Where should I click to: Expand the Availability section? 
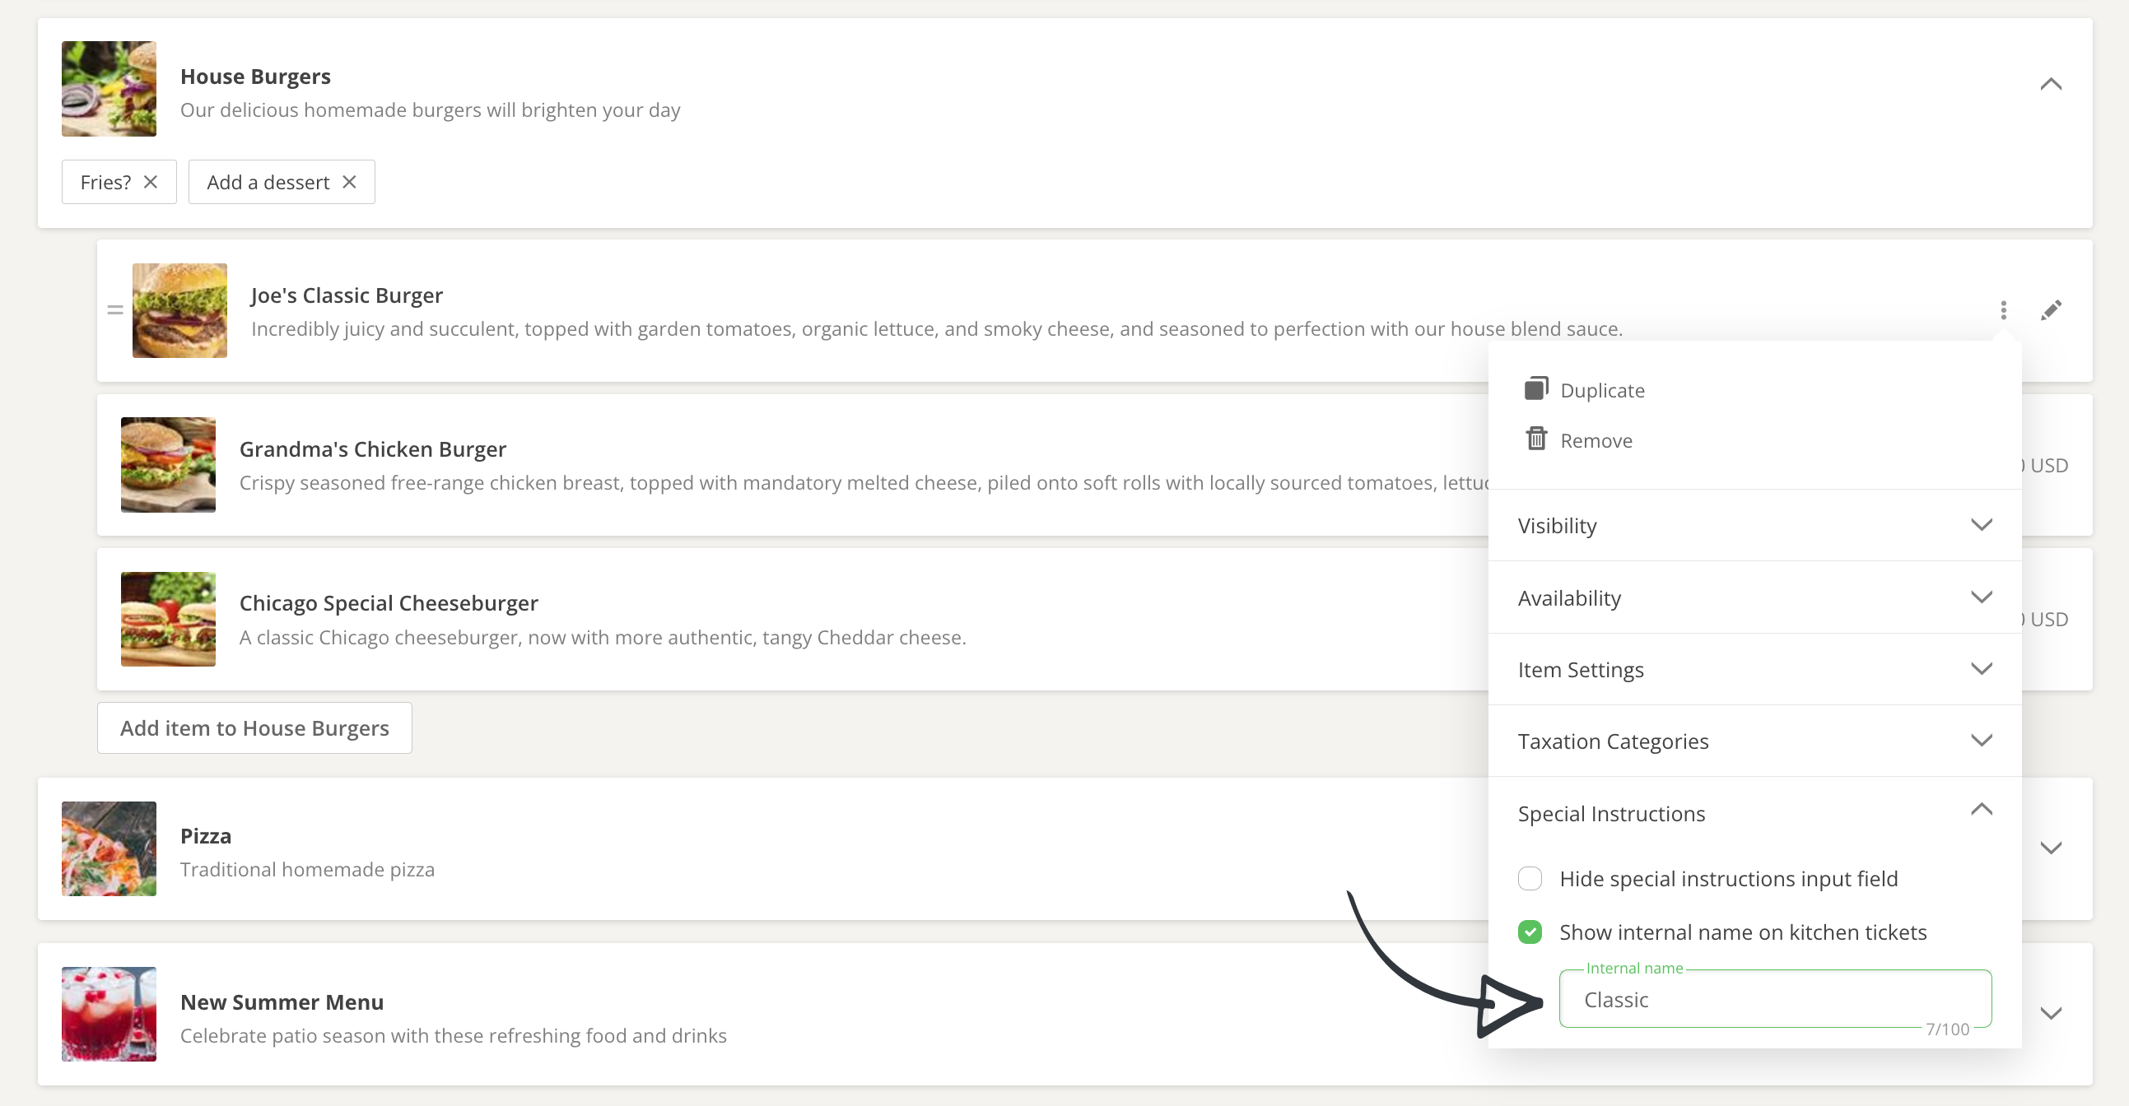(1981, 597)
